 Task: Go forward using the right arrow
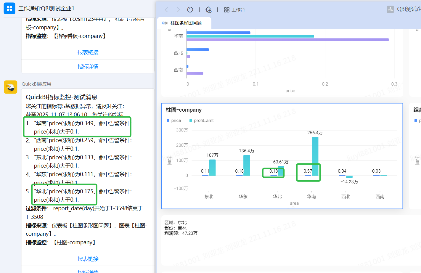pos(178,10)
